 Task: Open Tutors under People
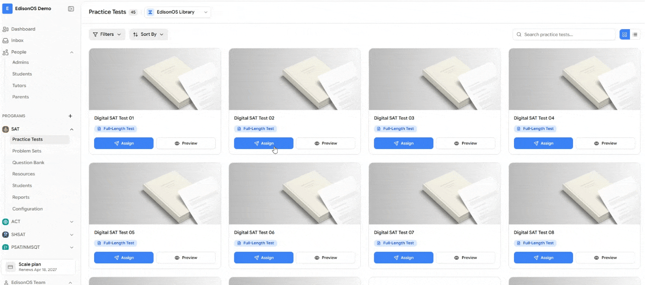click(x=19, y=86)
